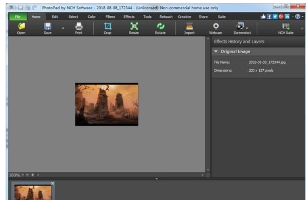Collapse the Original Image section
This screenshot has width=306, height=200.
pyautogui.click(x=216, y=52)
